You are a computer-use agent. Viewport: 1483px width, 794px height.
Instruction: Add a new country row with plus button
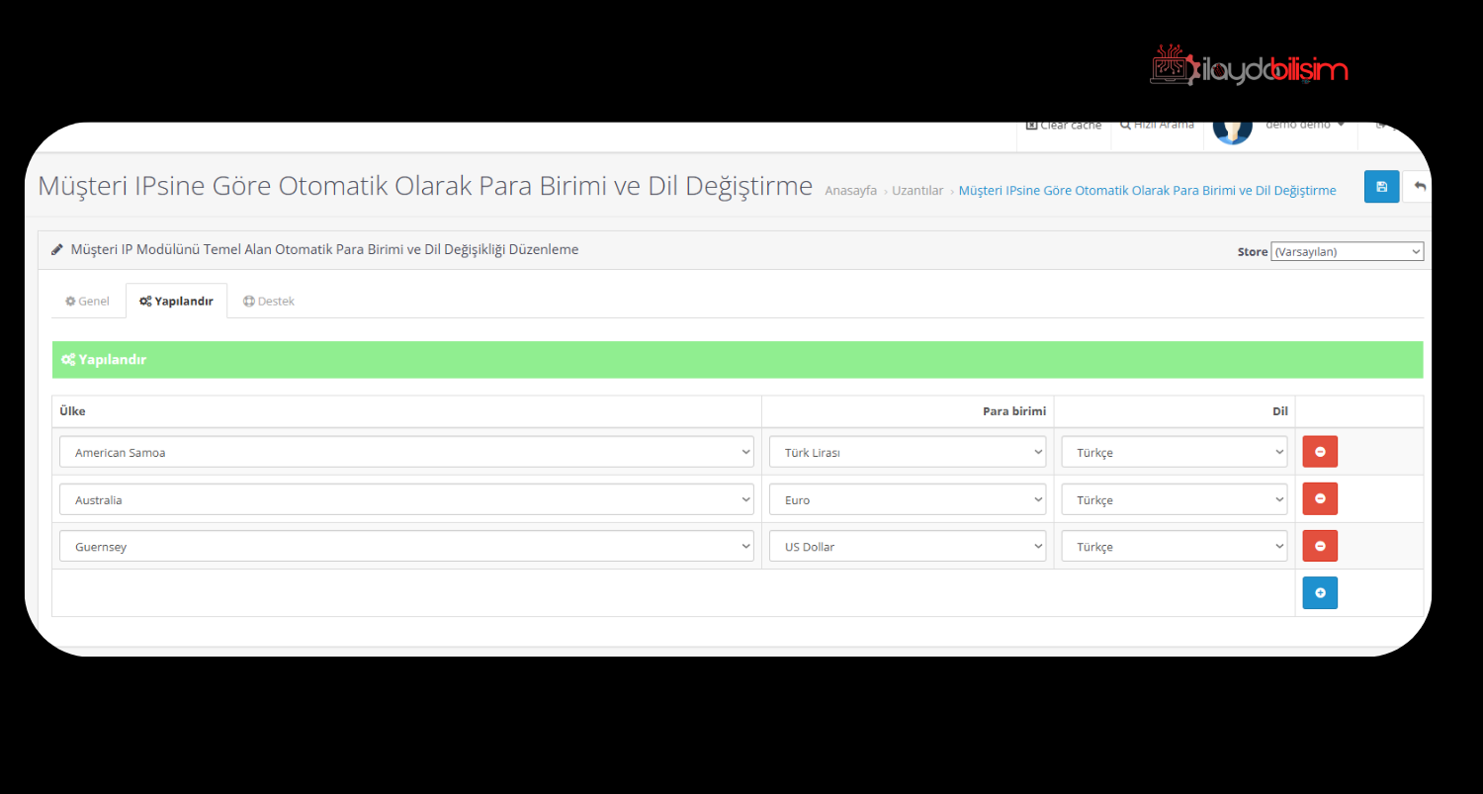1320,592
